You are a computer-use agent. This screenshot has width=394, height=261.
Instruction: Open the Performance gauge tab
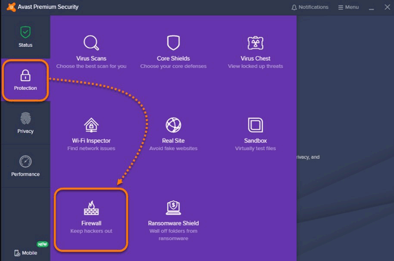[x=25, y=166]
